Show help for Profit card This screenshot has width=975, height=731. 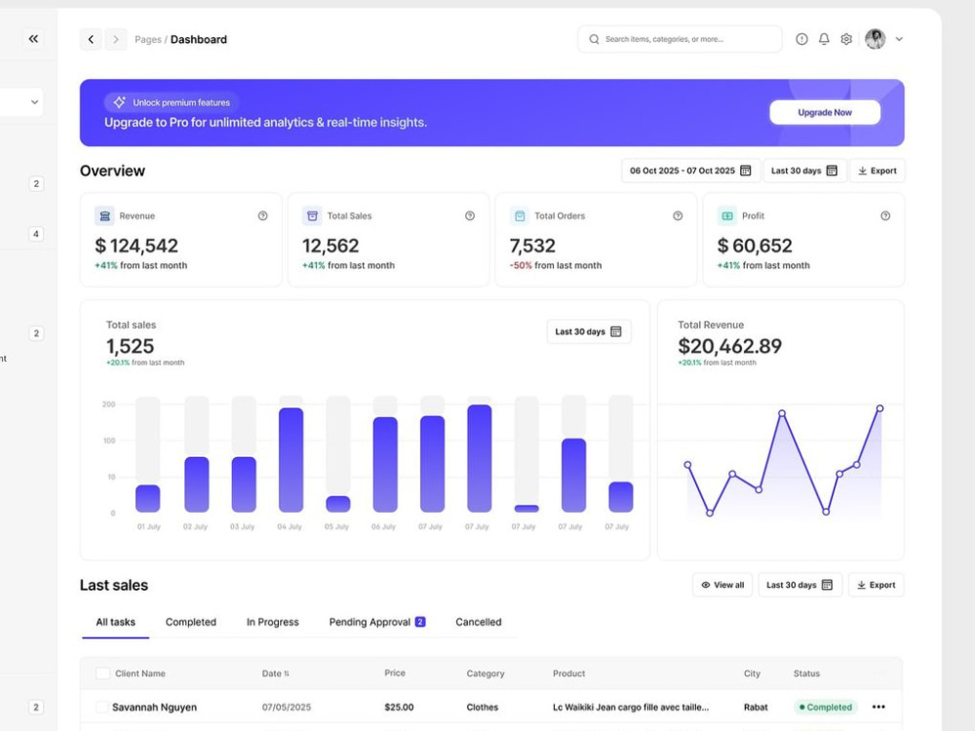coord(885,215)
